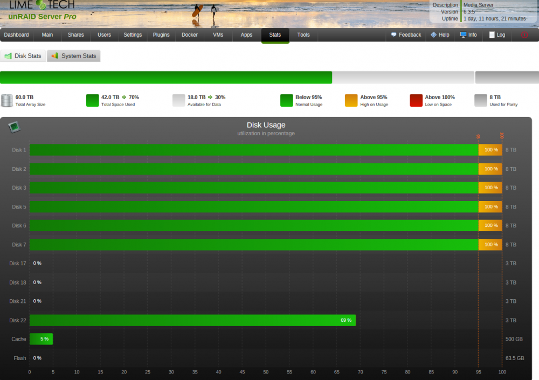Click the Help link
Image resolution: width=539 pixels, height=380 pixels.
pos(444,34)
